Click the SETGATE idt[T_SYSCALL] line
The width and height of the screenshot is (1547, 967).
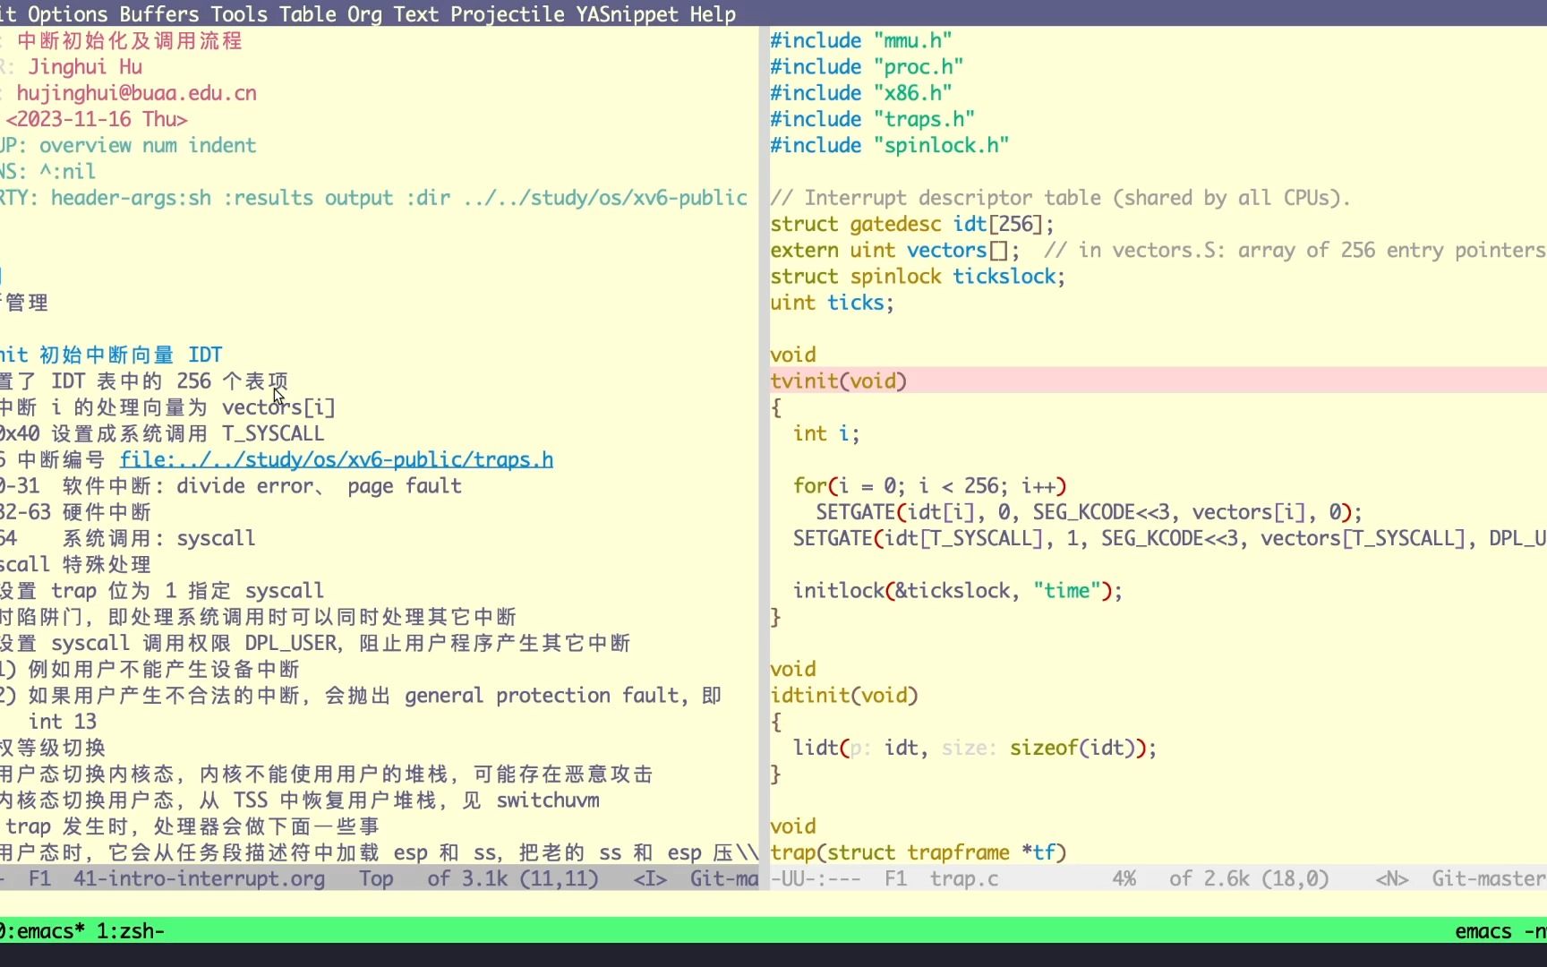click(1169, 538)
